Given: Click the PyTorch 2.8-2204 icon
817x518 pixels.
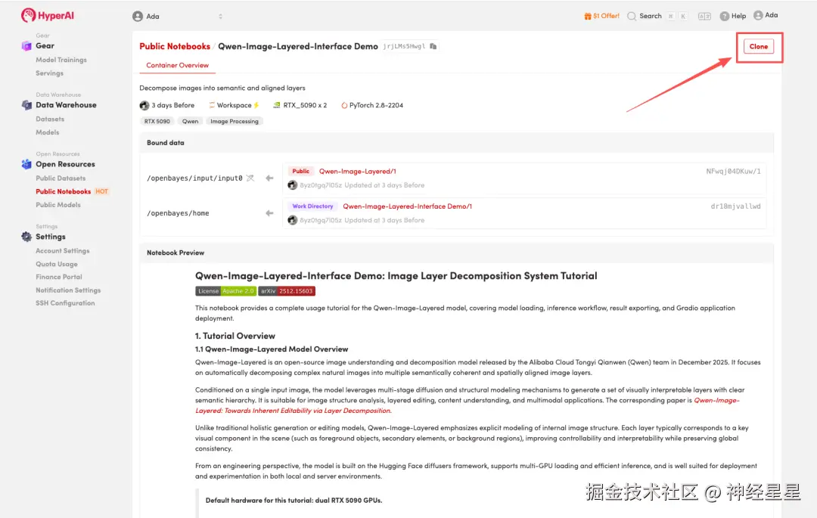Looking at the screenshot, I should [344, 105].
